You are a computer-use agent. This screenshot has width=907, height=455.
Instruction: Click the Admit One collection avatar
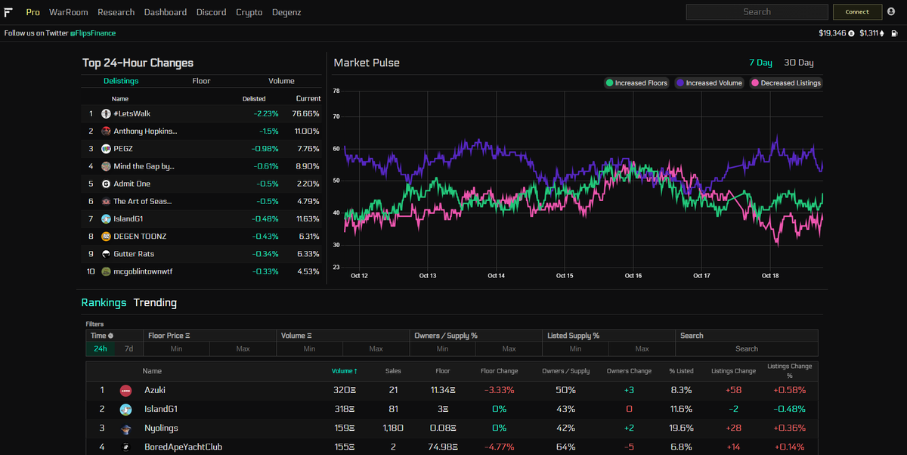(107, 184)
